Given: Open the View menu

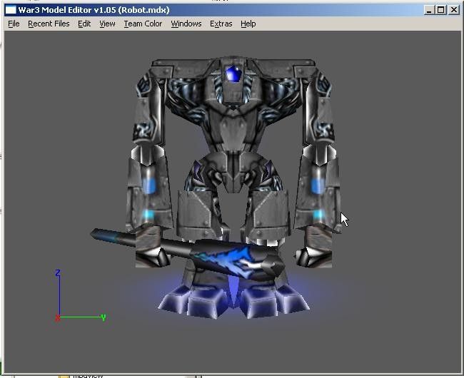Looking at the screenshot, I should pyautogui.click(x=107, y=24).
